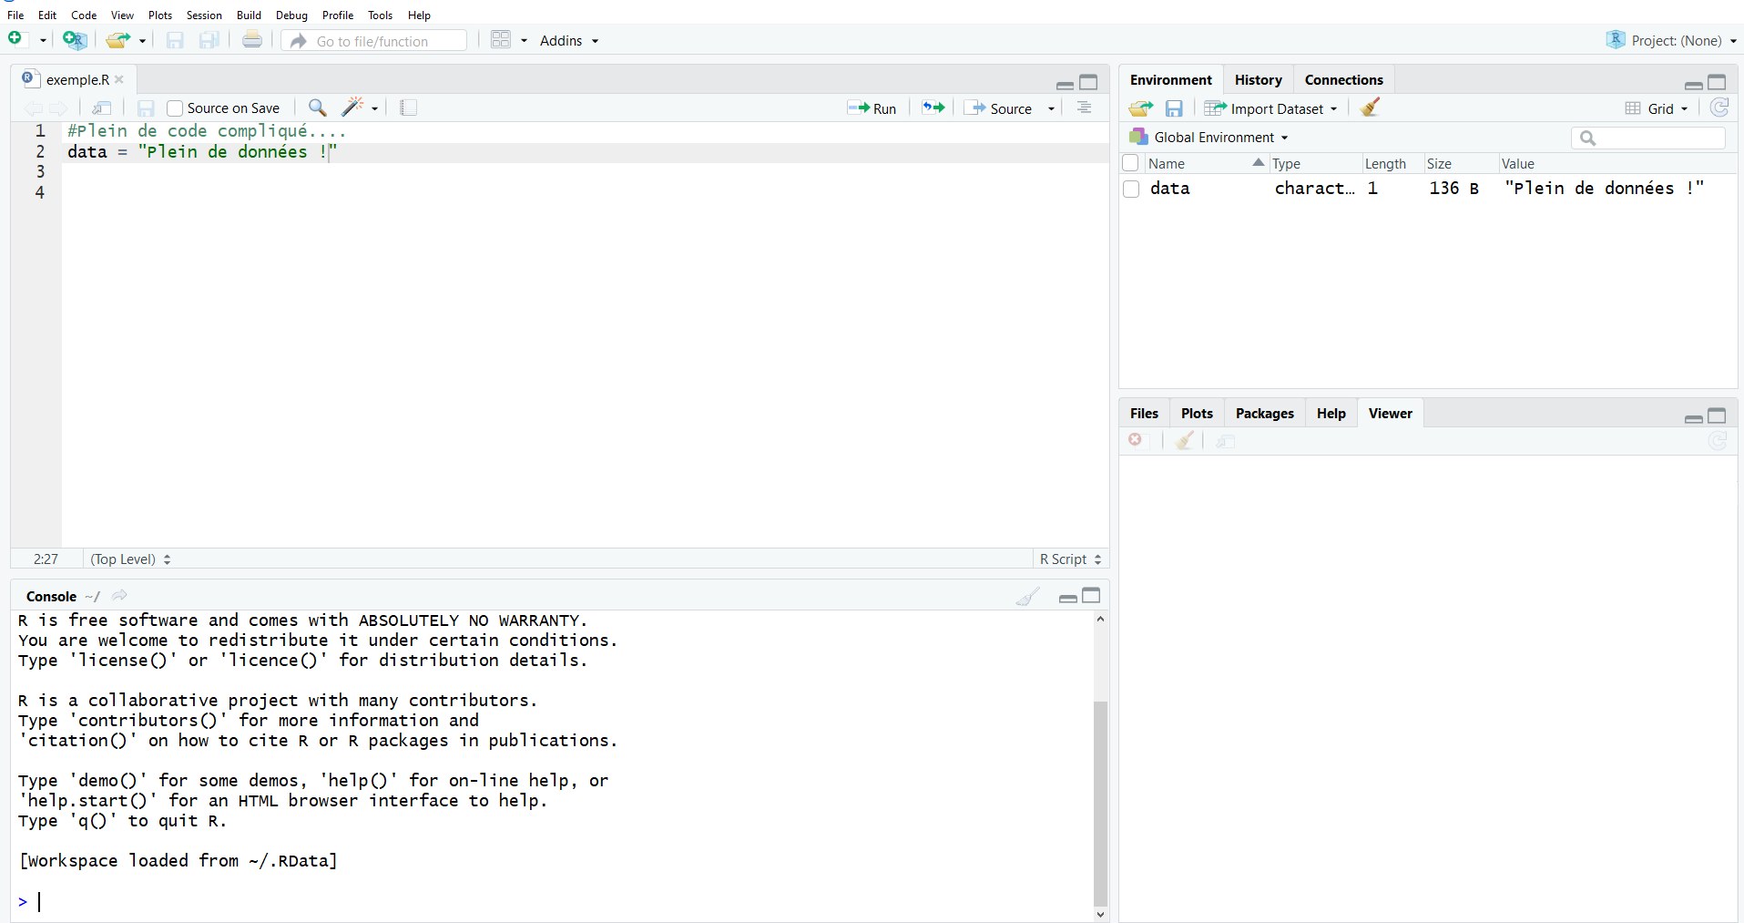
Task: Toggle the select-all checkbox in Environment header
Action: 1131,163
